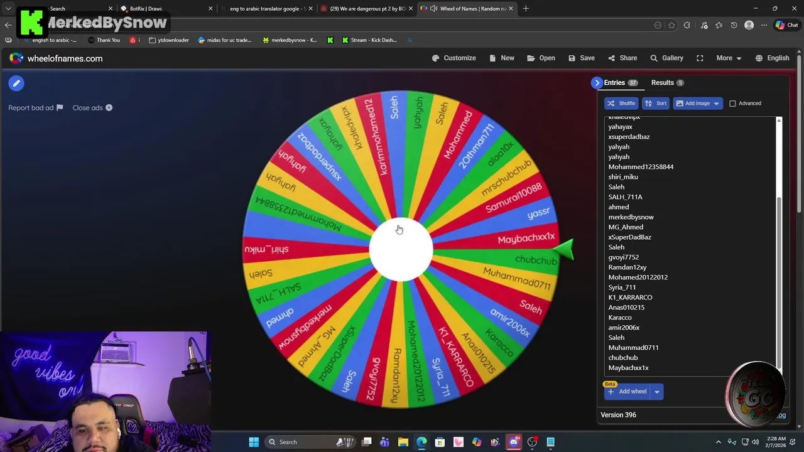
Task: Switch to the Entries tab
Action: click(621, 83)
